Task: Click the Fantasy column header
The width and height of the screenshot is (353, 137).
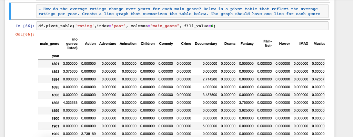Action: coord(247,44)
